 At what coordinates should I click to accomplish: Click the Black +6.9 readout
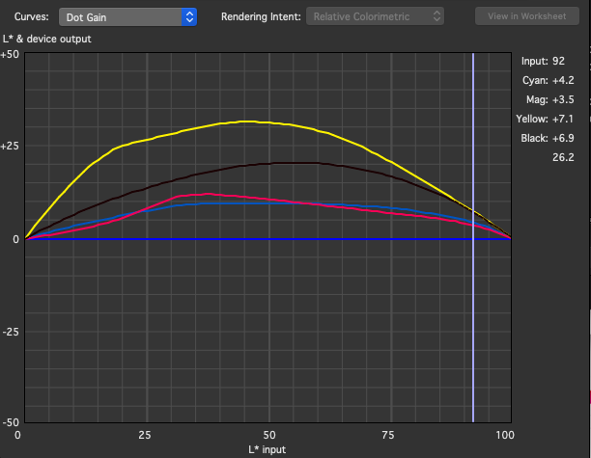coord(549,138)
